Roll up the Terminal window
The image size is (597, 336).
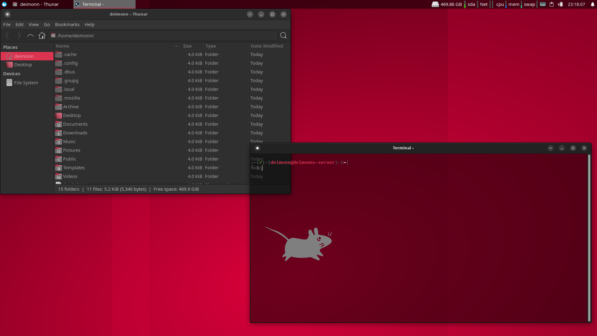[x=550, y=148]
